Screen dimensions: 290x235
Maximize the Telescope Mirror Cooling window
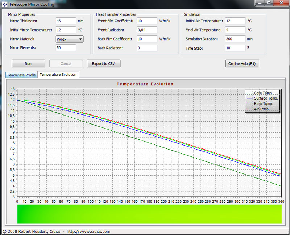(x=269, y=3)
